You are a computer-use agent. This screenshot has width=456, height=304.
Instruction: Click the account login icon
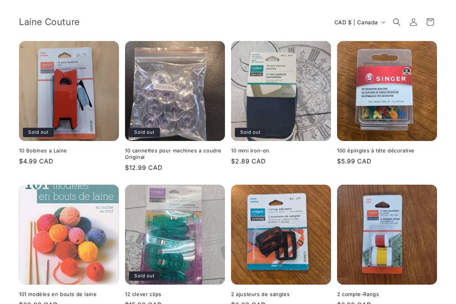(x=413, y=22)
